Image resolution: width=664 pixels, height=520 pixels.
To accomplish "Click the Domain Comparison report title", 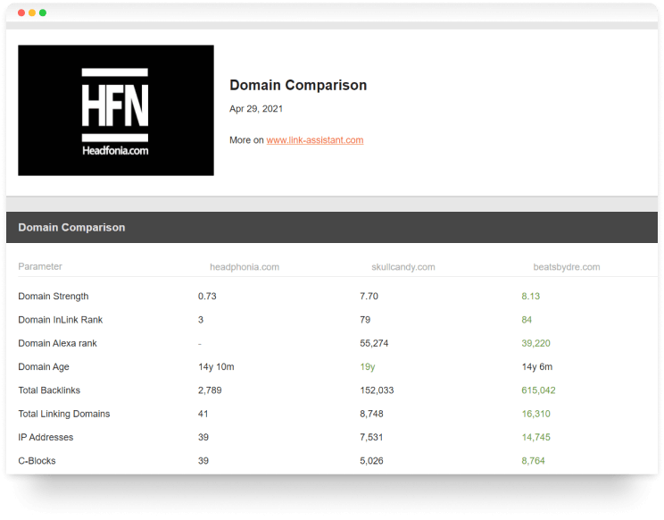I will 298,86.
